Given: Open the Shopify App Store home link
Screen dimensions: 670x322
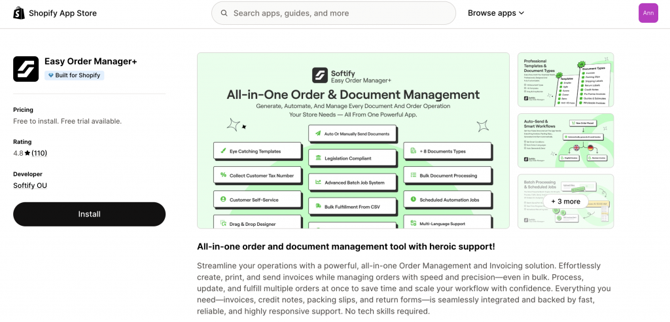Looking at the screenshot, I should pyautogui.click(x=55, y=13).
